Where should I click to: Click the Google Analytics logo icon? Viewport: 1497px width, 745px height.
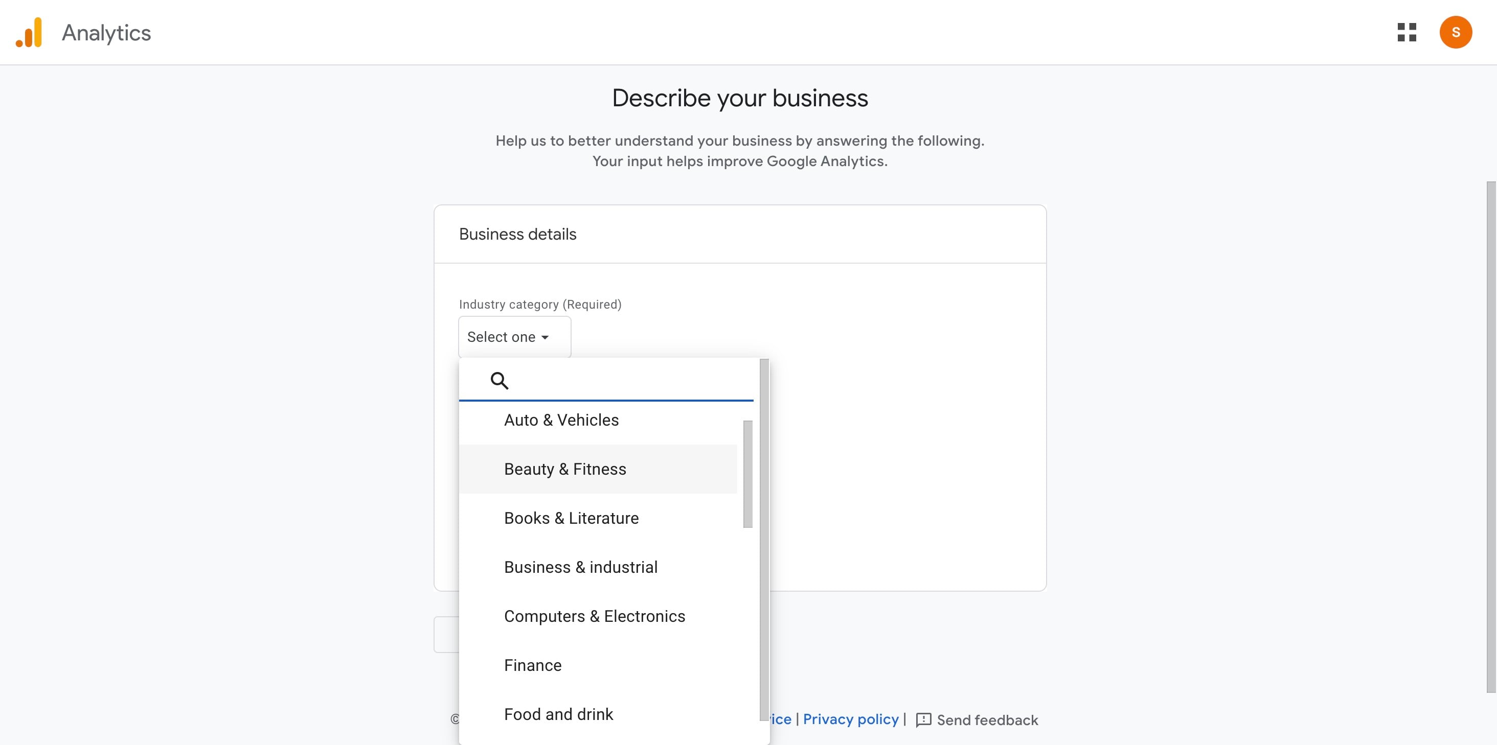pyautogui.click(x=29, y=33)
